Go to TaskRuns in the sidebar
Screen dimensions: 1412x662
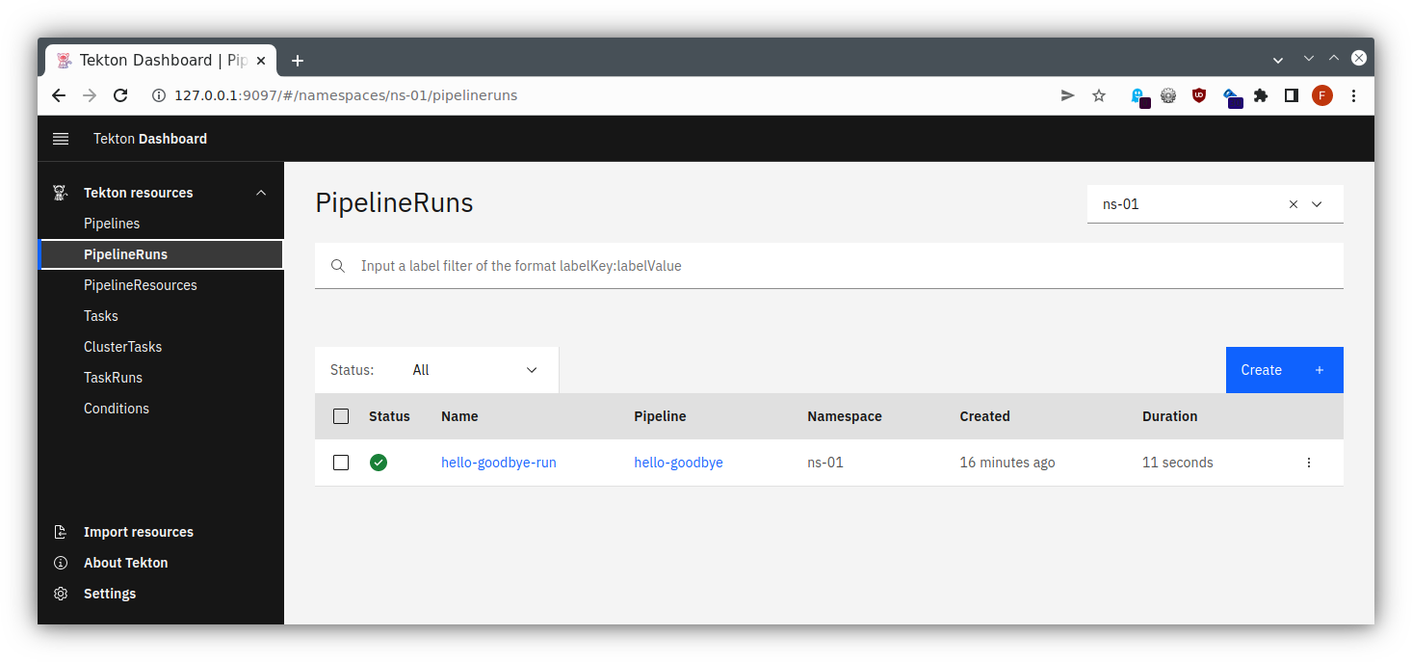click(x=113, y=378)
